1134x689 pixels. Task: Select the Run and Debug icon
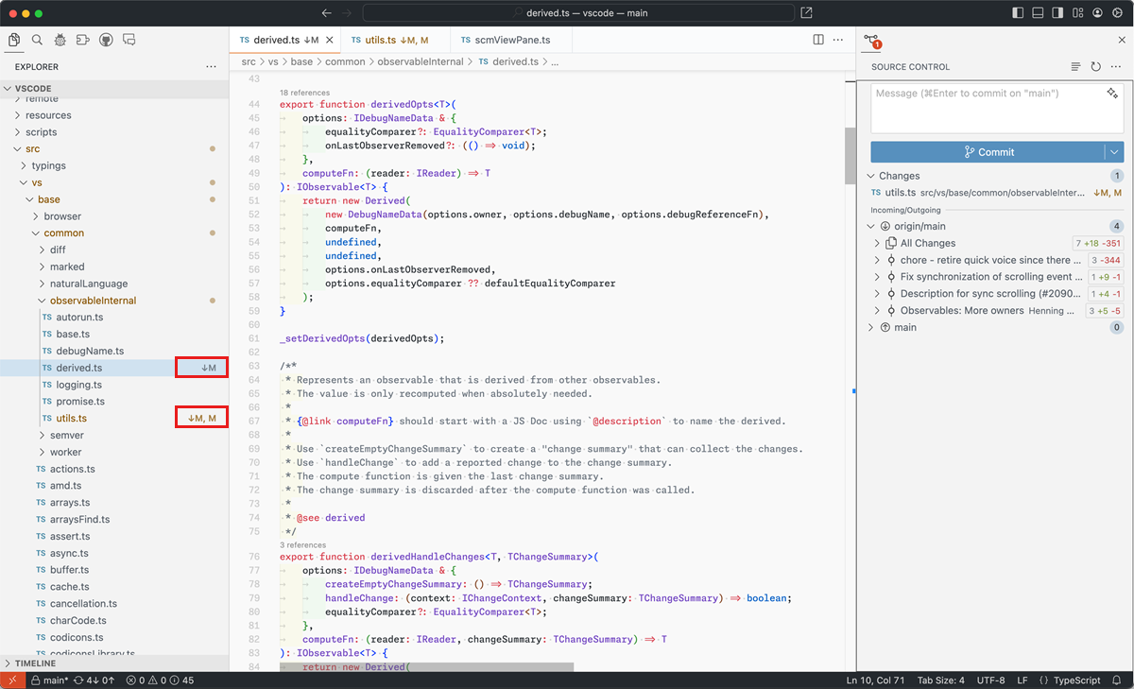[60, 39]
